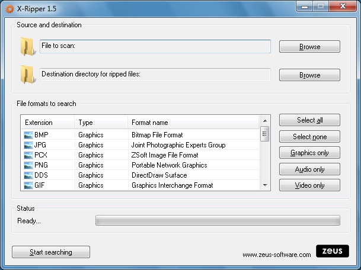Browse for the destination directory
The width and height of the screenshot is (361, 270).
pyautogui.click(x=309, y=75)
